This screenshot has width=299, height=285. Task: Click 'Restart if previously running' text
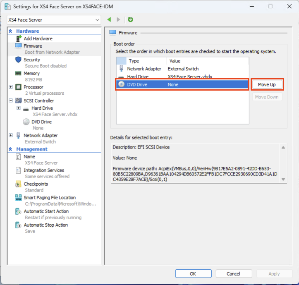pos(53,218)
